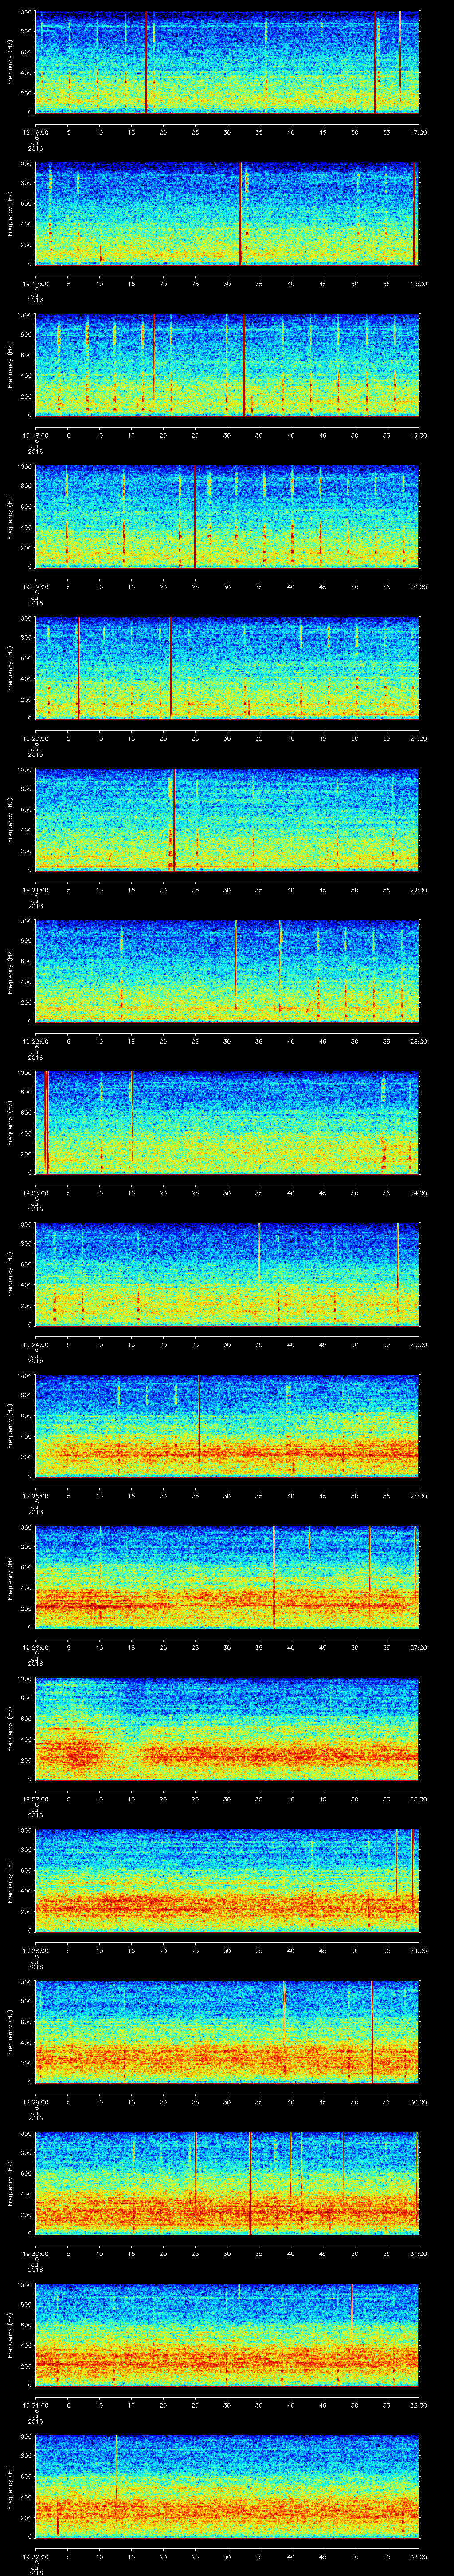Click the 23:00 end time label

coord(418,1041)
